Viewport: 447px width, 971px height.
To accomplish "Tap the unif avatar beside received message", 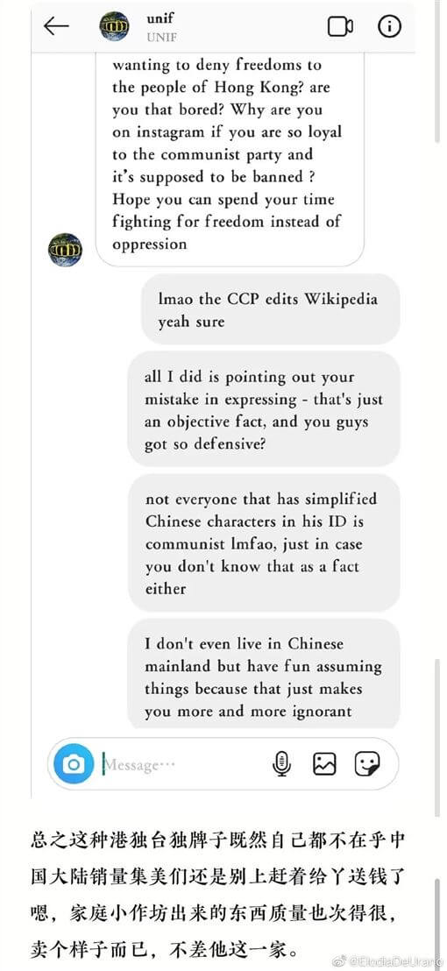I will (x=65, y=250).
